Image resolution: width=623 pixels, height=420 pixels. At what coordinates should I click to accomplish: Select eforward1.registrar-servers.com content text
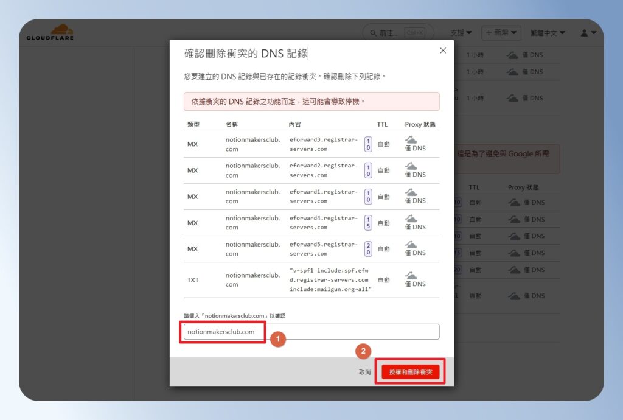pos(324,196)
